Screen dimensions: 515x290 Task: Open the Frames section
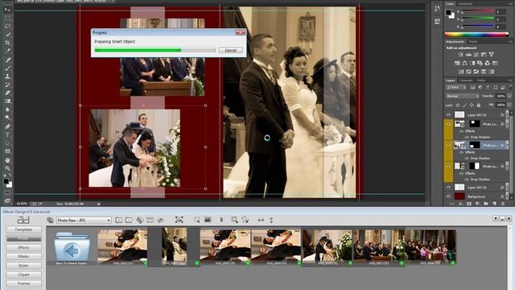coord(23,283)
